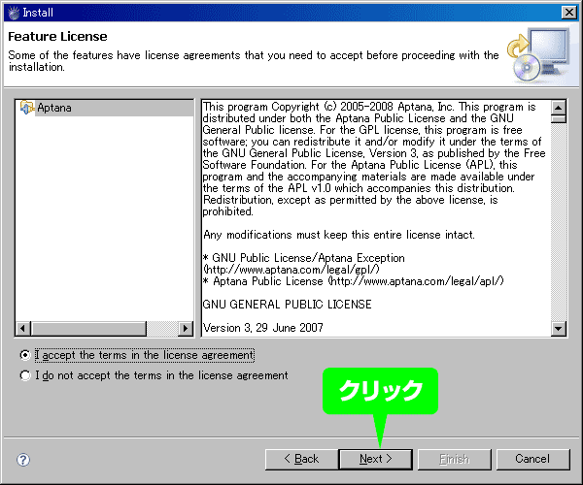Click the Back button
This screenshot has height=485, width=583.
(x=301, y=460)
